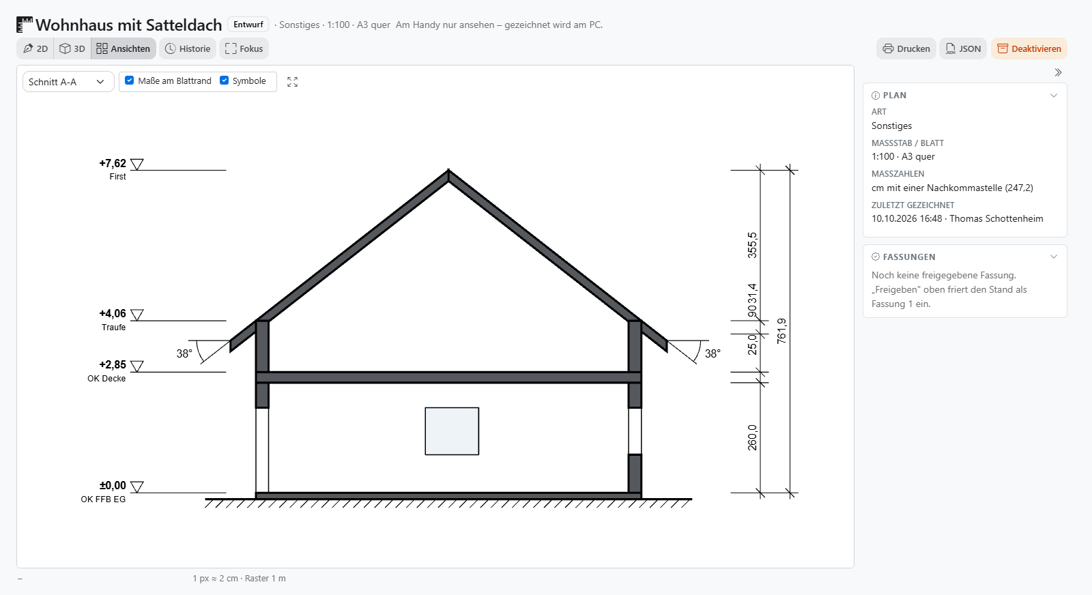
Task: Click the 260,0 dimension value
Action: [x=752, y=437]
